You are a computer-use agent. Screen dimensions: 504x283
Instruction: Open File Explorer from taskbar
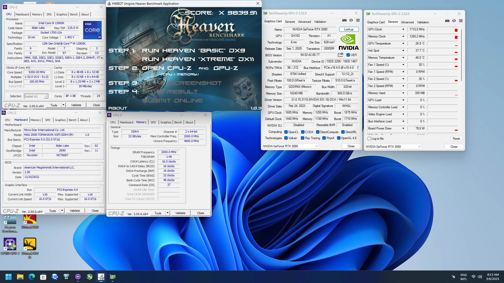[x=20, y=277]
